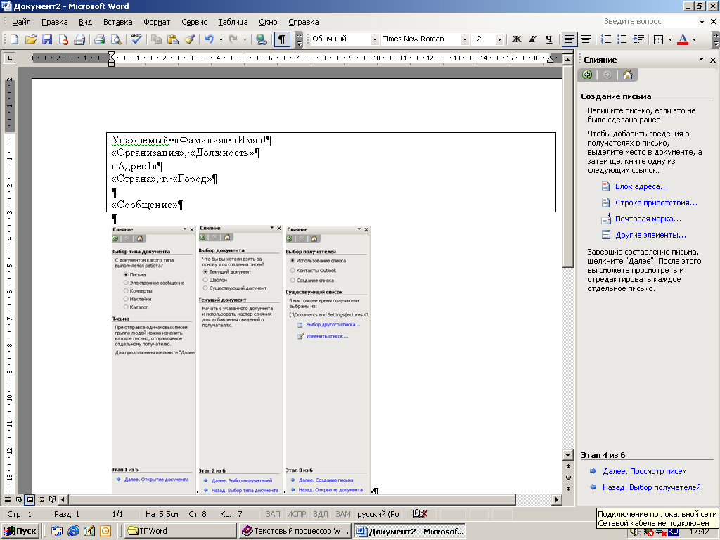The image size is (720, 540).
Task: Activate the Format Painter brush icon
Action: tap(189, 39)
